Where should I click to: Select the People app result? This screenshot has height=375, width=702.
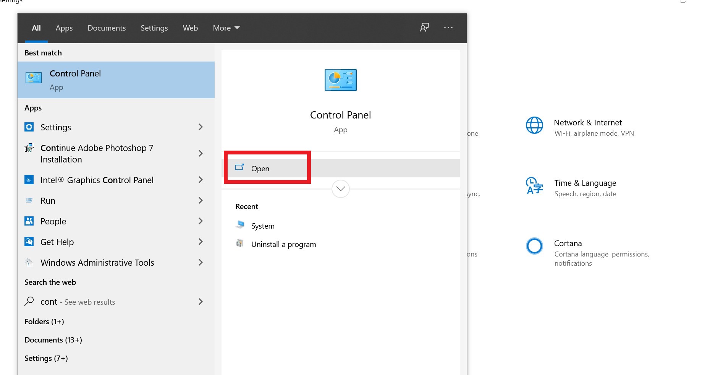click(x=116, y=221)
